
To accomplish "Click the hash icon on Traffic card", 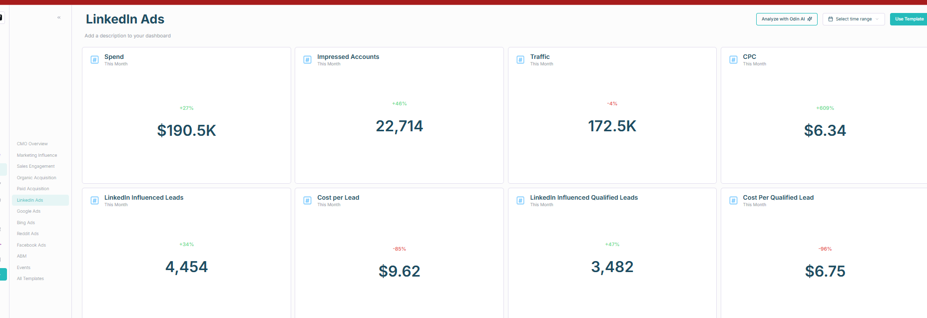I will point(520,60).
